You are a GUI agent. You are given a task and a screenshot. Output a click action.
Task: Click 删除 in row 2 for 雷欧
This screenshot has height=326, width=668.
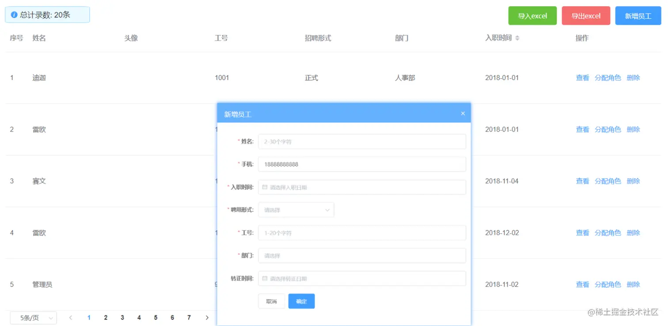633,129
